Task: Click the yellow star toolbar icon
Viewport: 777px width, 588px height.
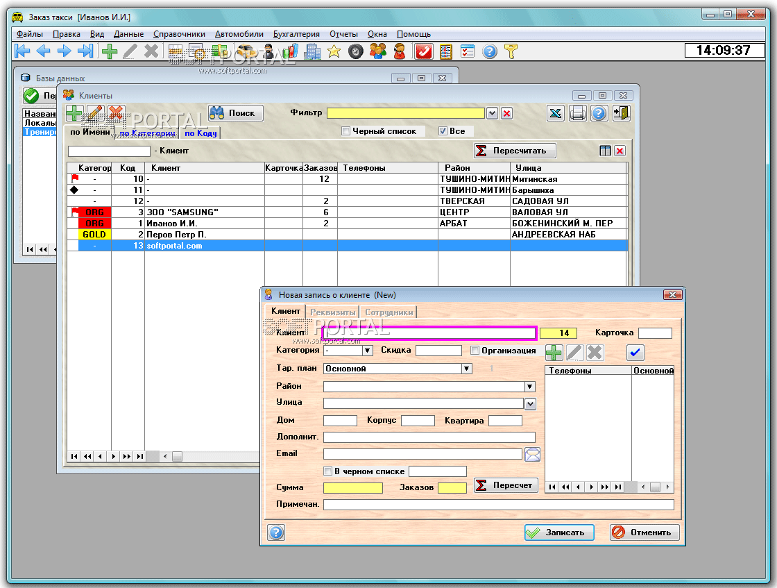Action: click(x=334, y=51)
